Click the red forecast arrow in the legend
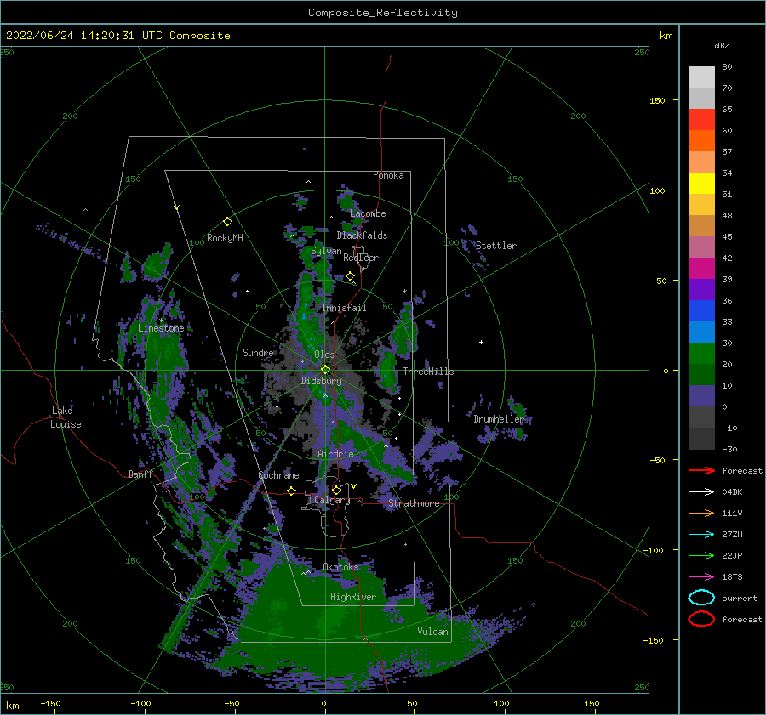This screenshot has width=766, height=715. [x=701, y=470]
